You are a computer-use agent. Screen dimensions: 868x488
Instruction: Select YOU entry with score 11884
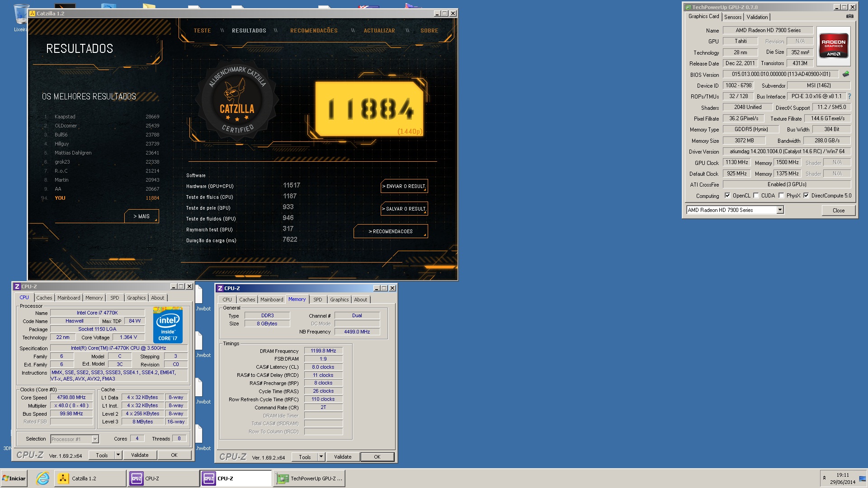coord(100,198)
